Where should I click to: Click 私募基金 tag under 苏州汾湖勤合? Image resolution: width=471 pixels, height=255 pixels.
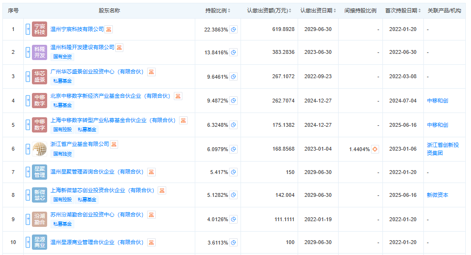(62, 224)
